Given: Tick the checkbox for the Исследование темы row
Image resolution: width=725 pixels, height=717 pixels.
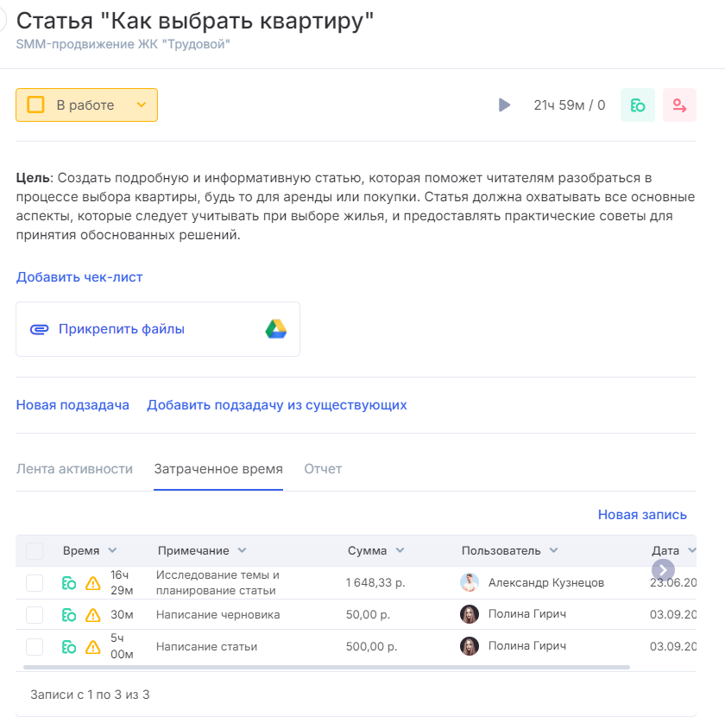Looking at the screenshot, I should [35, 583].
